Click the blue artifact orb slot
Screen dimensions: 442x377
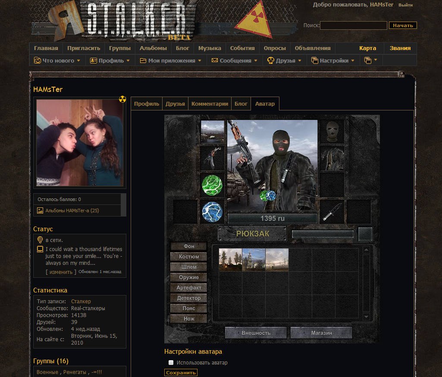click(212, 212)
